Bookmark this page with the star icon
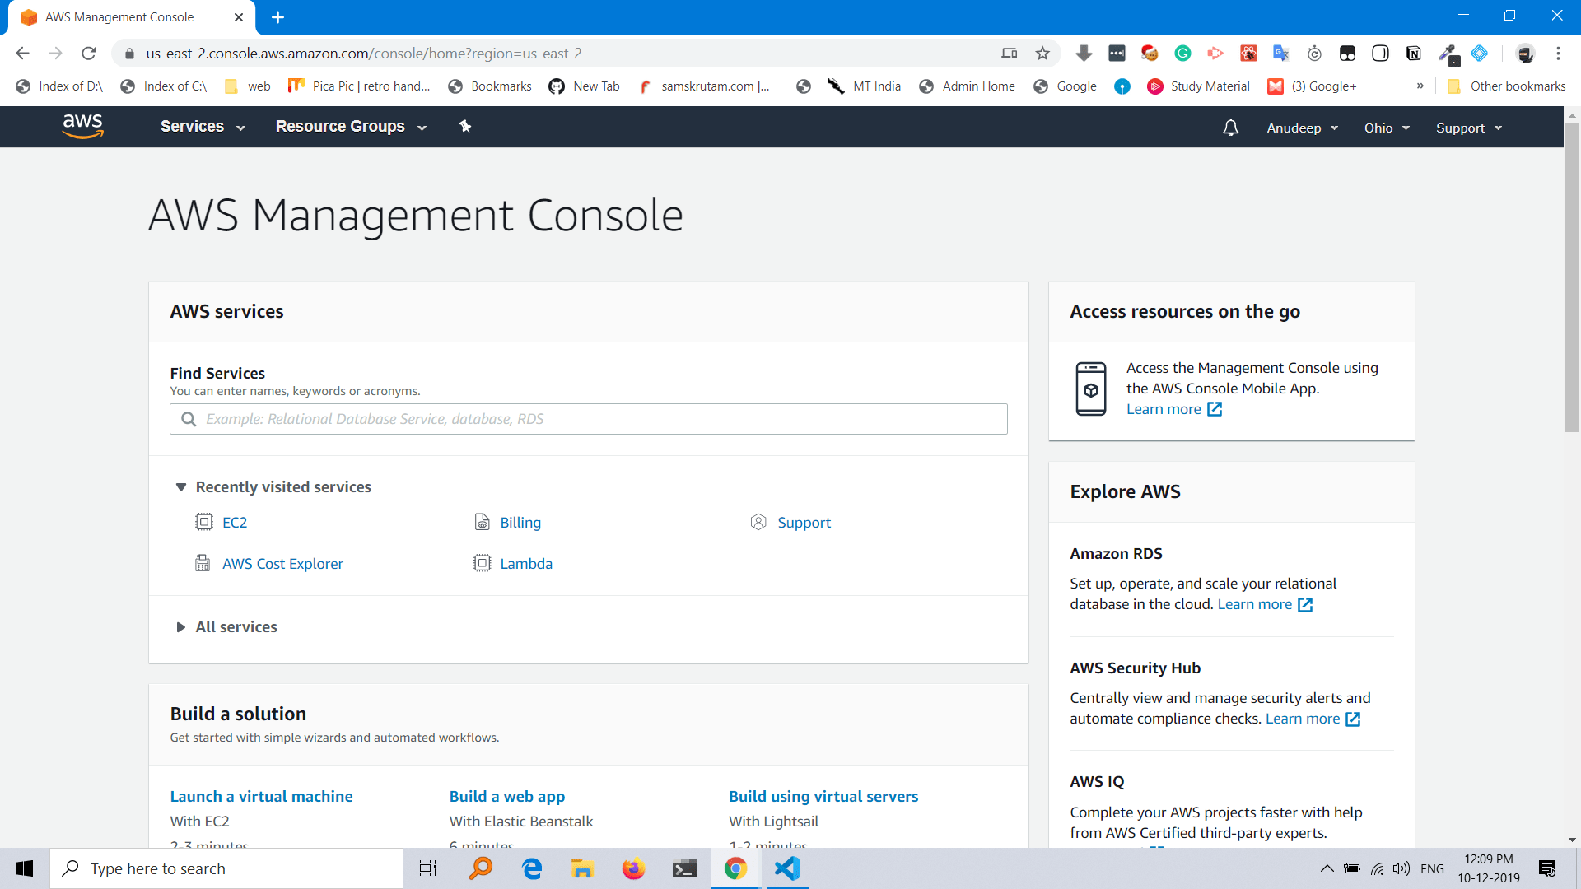This screenshot has width=1581, height=889. 1042,54
